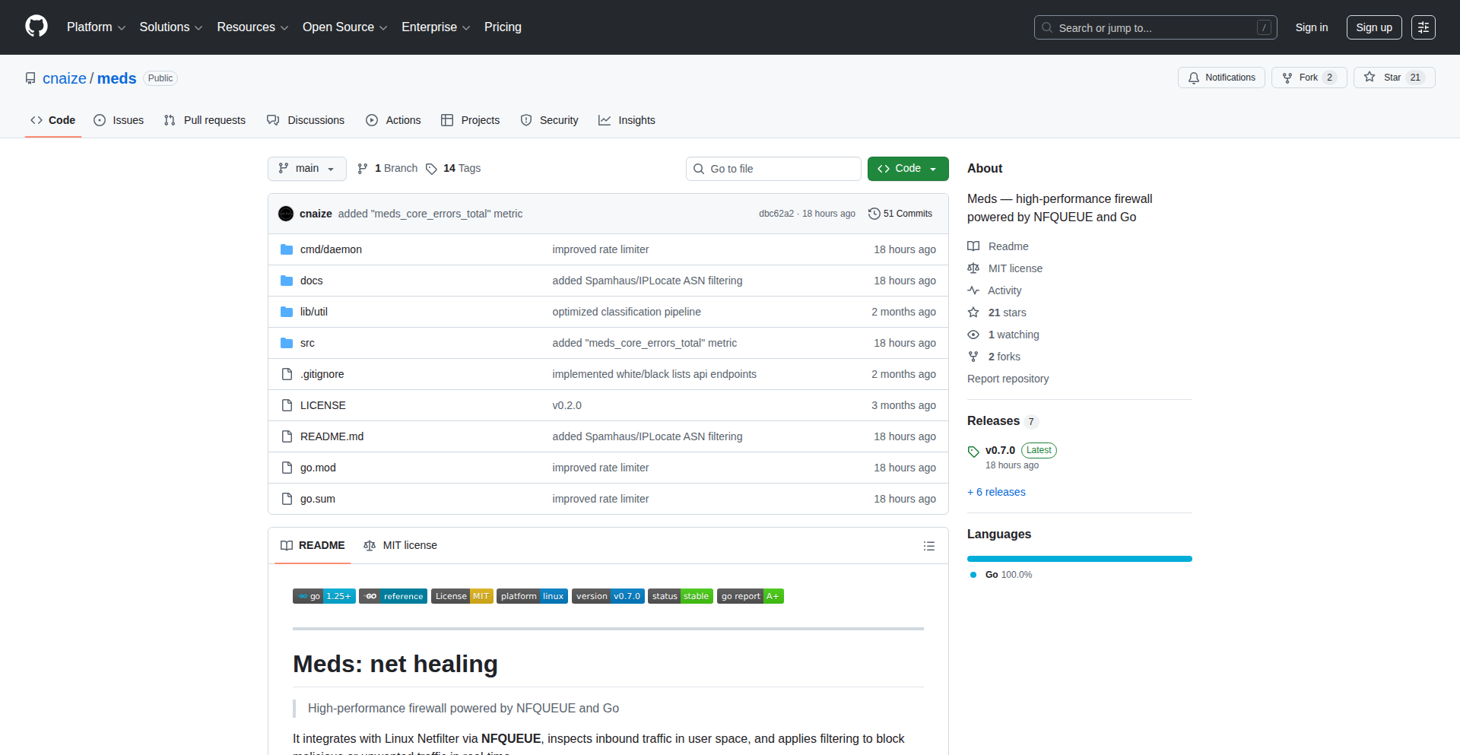Focus the Go to file input
Viewport: 1460px width, 755px height.
coord(773,169)
